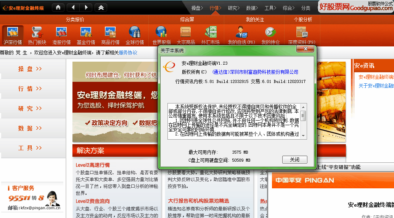Open 外汇市场 toolbar icon
This screenshot has height=218, width=394.
click(x=210, y=35)
